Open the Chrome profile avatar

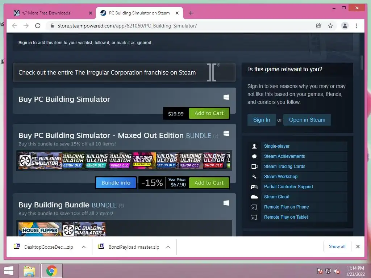coord(345,26)
